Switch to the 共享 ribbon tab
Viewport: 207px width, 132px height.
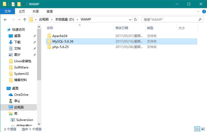point(36,12)
